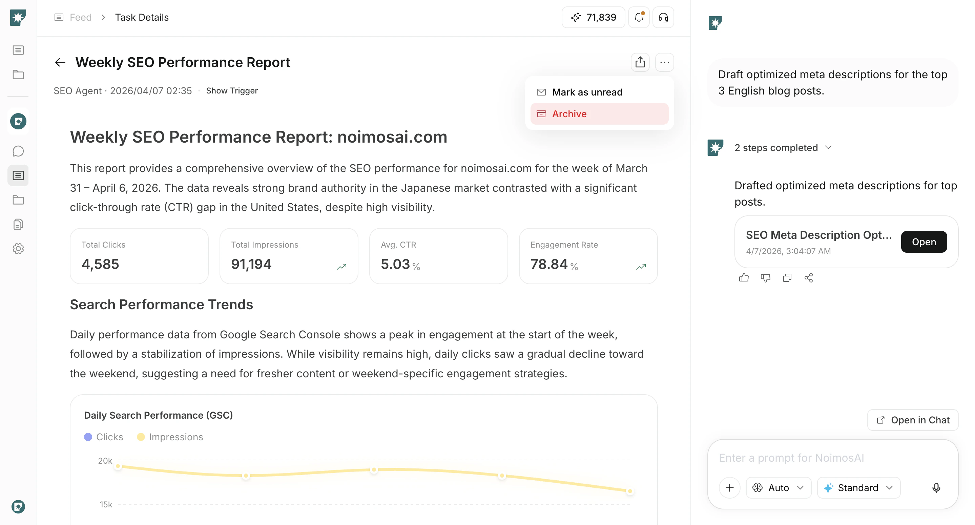The image size is (975, 525).
Task: Toggle Impressions series in chart legend
Action: coord(170,437)
